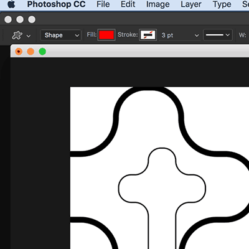Close the document window with the red button
The image size is (249, 249).
[x=19, y=52]
